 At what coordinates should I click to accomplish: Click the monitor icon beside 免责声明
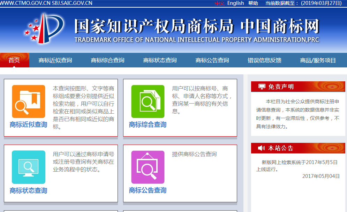coord(262,87)
